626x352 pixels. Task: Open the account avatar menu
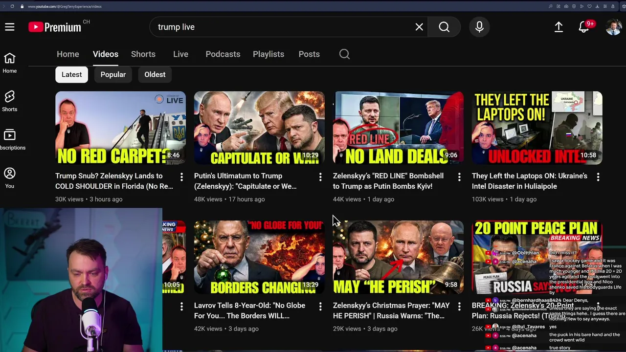pos(613,27)
